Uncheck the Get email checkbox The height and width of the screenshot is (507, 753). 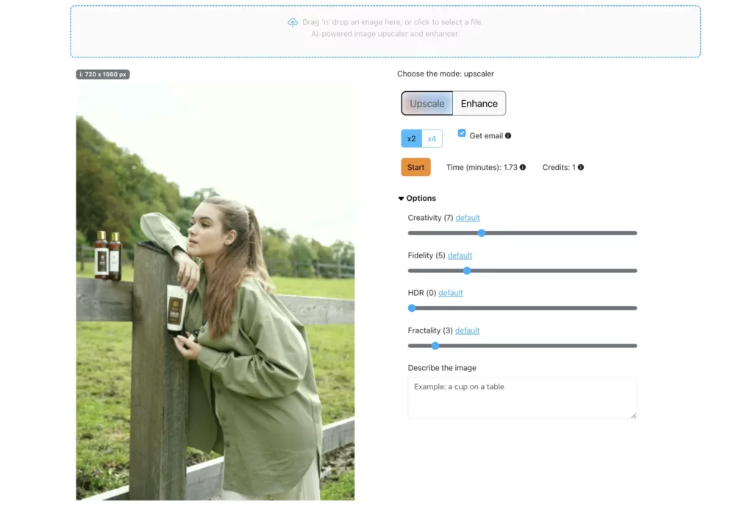pyautogui.click(x=462, y=133)
